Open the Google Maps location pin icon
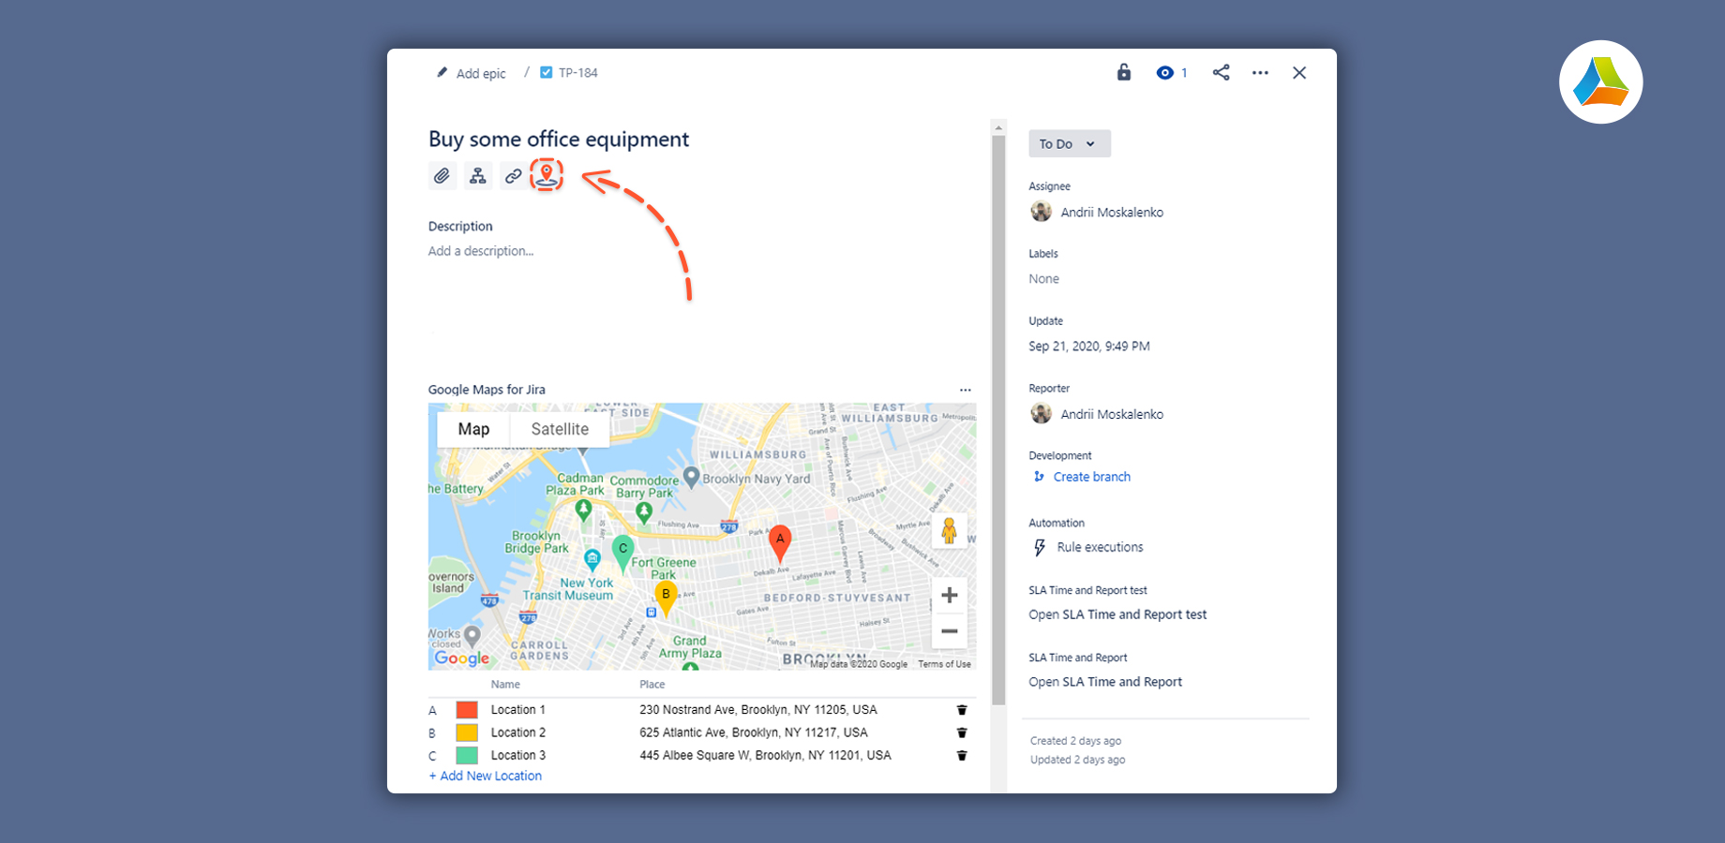The height and width of the screenshot is (843, 1725). coord(547,175)
